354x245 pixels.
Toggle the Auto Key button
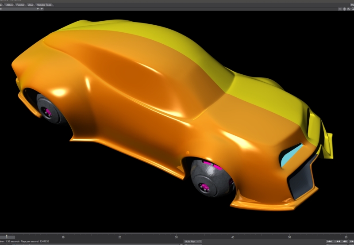[190, 241]
